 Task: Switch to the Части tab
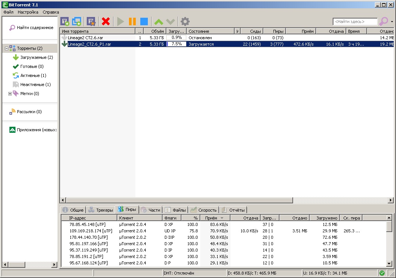coord(151,210)
